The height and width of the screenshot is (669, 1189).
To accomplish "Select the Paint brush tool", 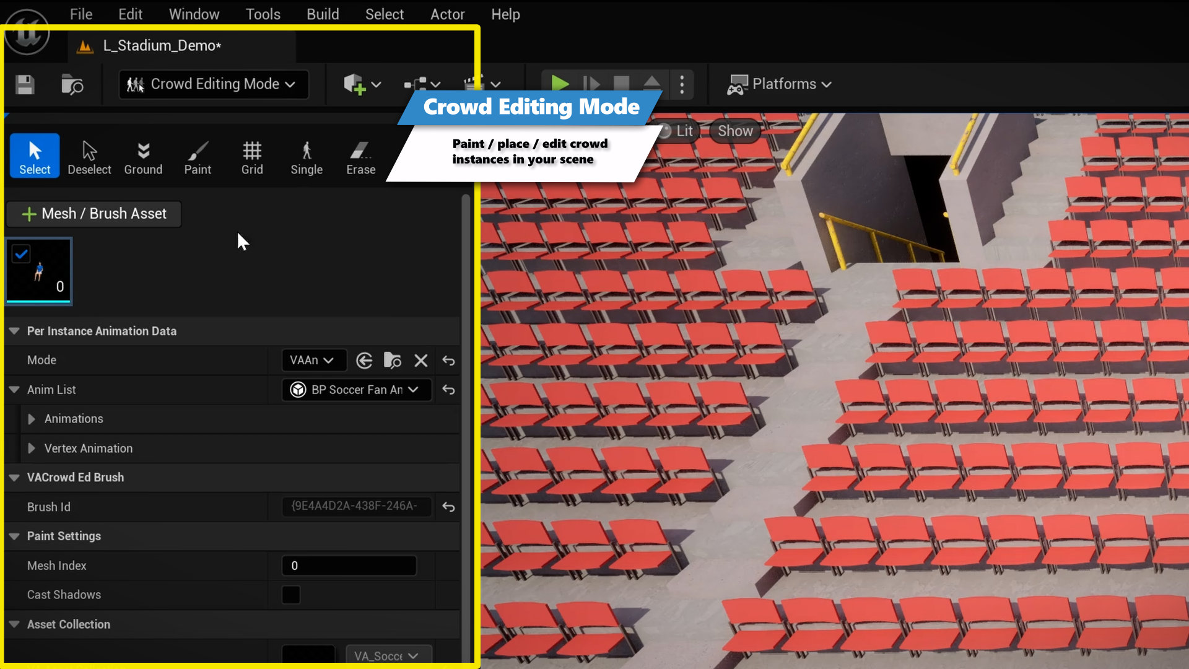I will click(197, 156).
